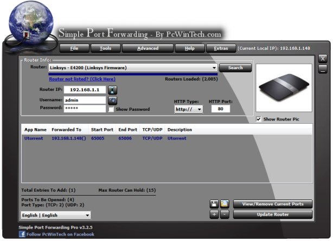Click the Current Local IP address text
Image resolution: width=333 pixels, height=241 pixels.
coord(274,48)
